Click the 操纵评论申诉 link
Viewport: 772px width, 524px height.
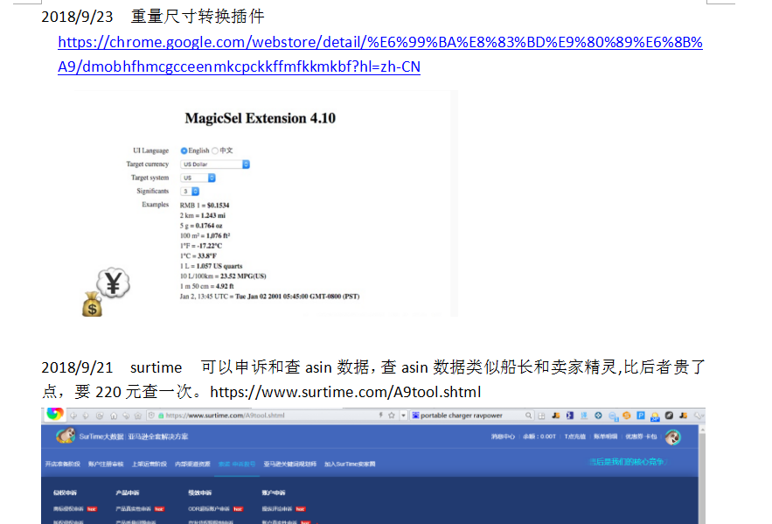pos(277,509)
